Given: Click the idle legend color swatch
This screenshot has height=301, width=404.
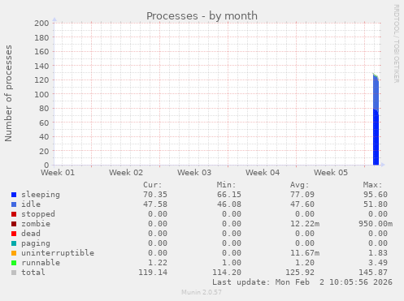Looking at the screenshot, I should click(x=14, y=204).
